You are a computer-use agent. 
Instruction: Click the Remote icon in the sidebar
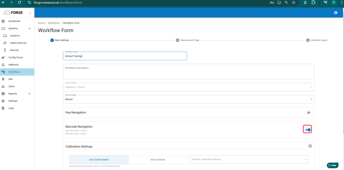tap(5, 50)
